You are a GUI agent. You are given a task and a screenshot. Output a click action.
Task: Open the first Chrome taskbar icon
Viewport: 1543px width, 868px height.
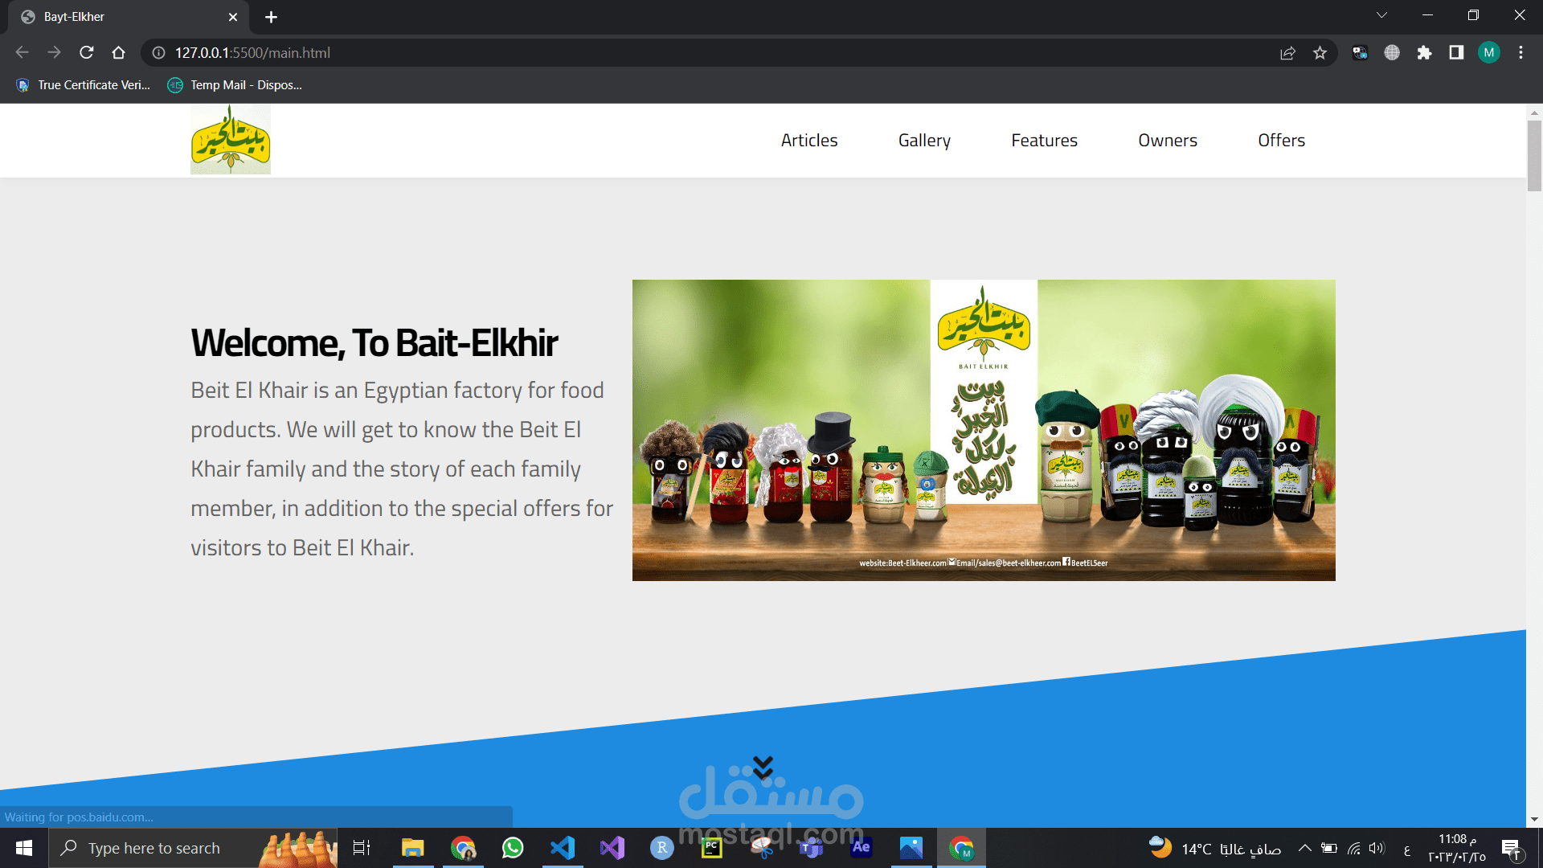463,848
